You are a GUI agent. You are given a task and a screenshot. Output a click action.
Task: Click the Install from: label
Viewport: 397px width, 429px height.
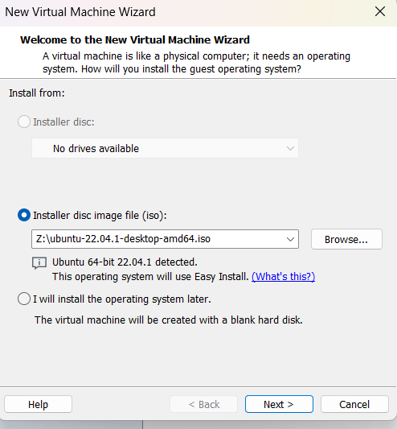(37, 93)
